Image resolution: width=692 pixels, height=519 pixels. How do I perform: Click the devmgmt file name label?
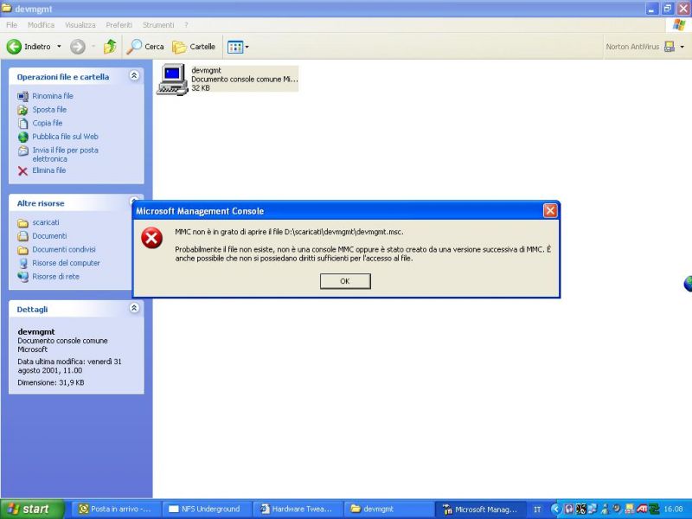coord(206,70)
